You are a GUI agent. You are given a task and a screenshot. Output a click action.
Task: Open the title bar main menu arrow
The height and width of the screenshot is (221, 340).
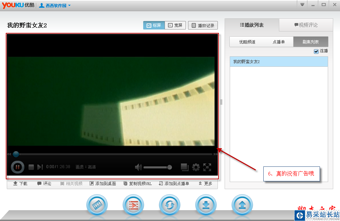click(302, 5)
